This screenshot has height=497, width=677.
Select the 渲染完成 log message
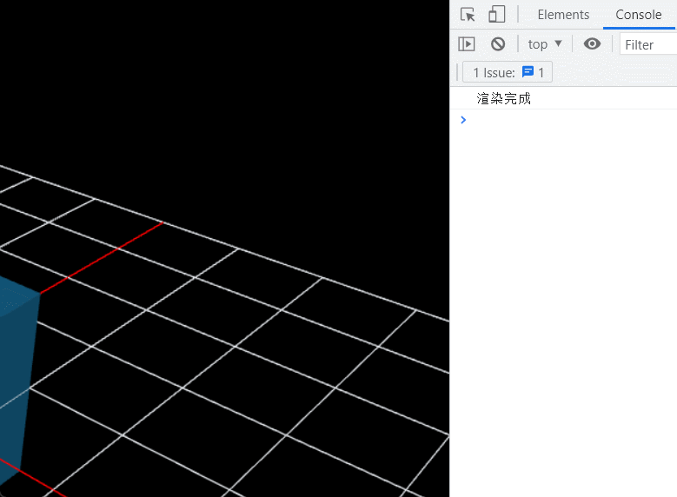point(504,98)
